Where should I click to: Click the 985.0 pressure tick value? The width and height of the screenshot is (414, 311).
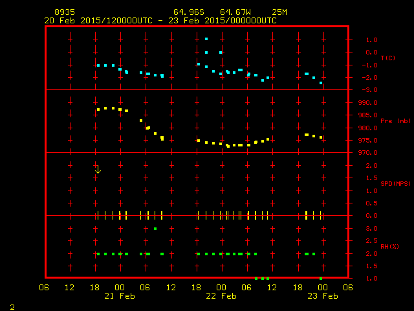point(368,115)
